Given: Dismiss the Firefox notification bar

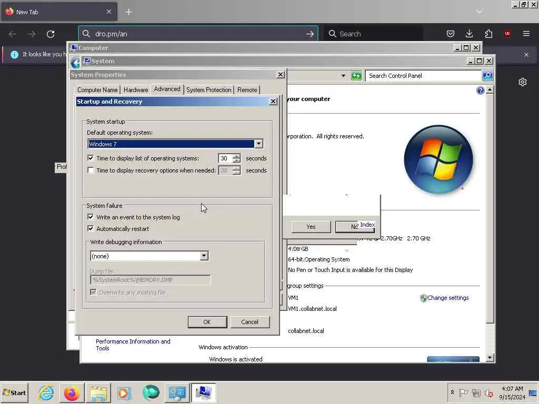Looking at the screenshot, I should 526,55.
